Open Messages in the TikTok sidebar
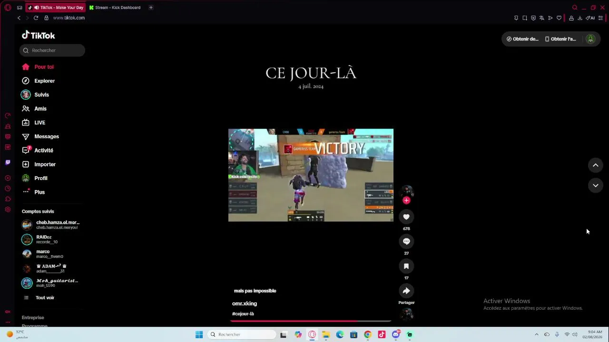The height and width of the screenshot is (342, 609). tap(40, 136)
